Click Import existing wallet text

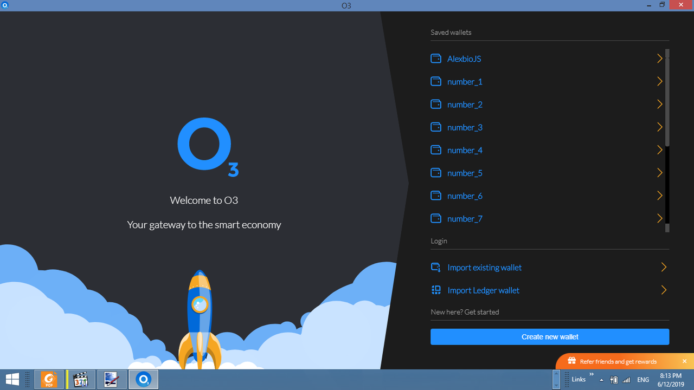(485, 268)
